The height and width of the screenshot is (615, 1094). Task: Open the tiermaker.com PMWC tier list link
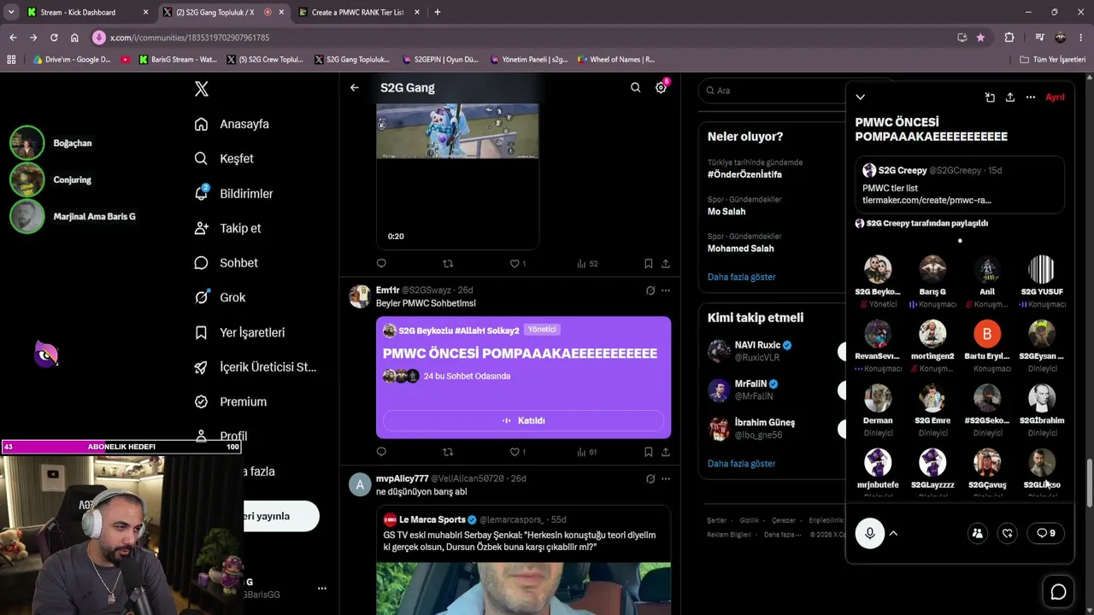pos(927,201)
